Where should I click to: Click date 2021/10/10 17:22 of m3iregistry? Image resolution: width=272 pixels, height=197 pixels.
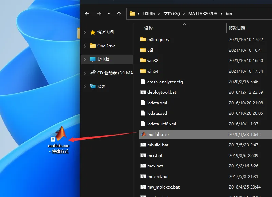tap(246, 40)
